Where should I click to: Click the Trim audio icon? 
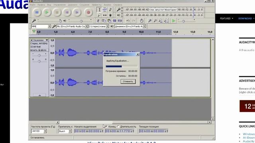point(115,21)
